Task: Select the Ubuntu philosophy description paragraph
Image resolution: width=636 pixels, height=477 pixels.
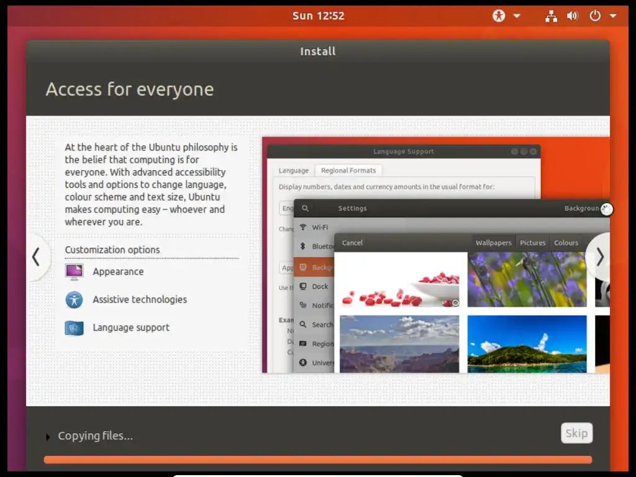Action: click(x=152, y=184)
